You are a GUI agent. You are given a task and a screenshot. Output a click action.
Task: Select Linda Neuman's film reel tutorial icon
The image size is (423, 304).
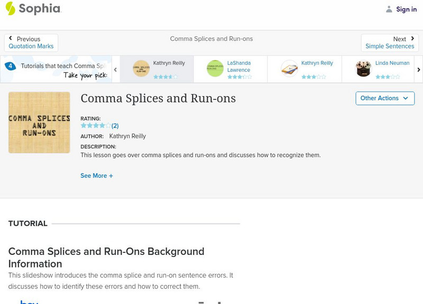pos(363,69)
